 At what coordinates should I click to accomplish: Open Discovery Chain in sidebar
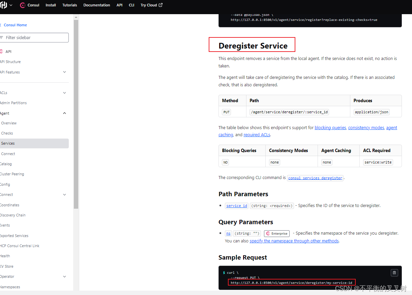(13, 215)
